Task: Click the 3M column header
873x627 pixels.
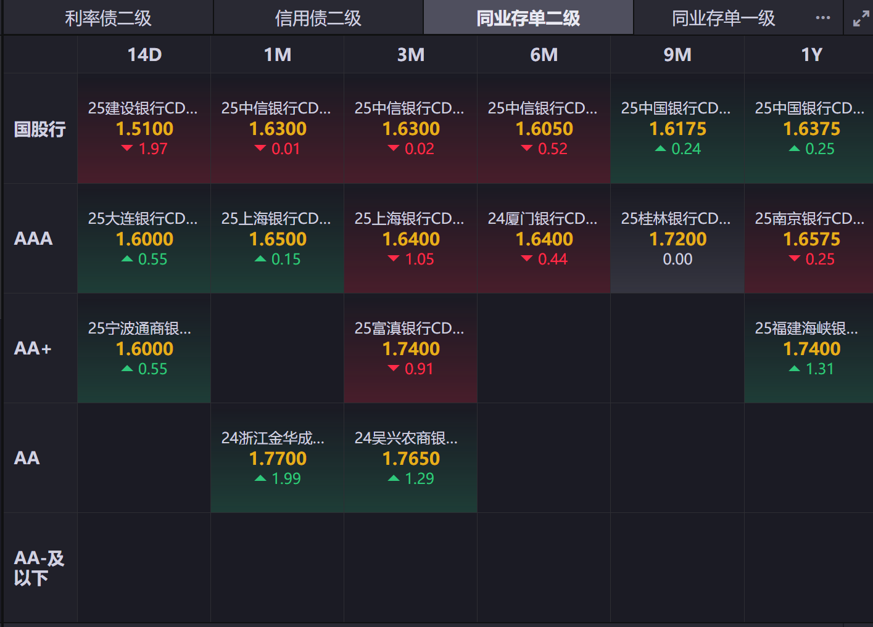Action: pos(411,55)
